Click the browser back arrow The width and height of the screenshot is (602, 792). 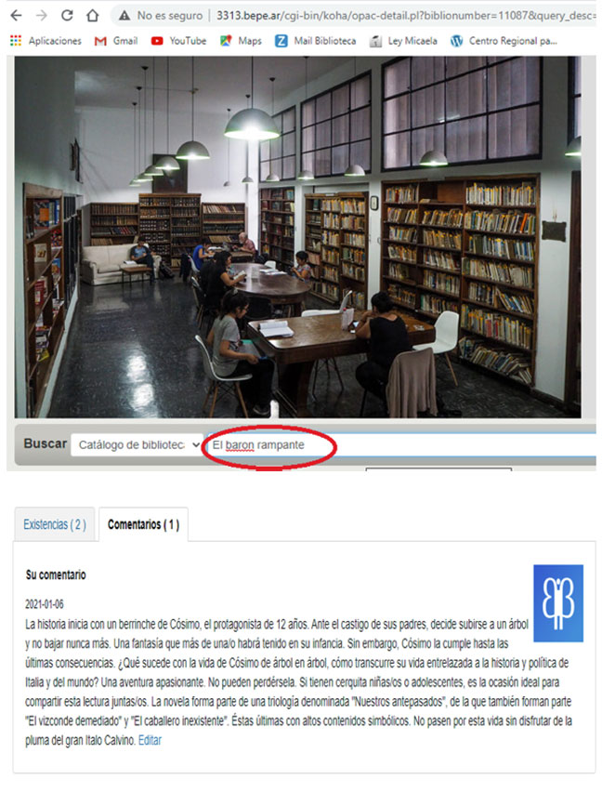pos(16,16)
